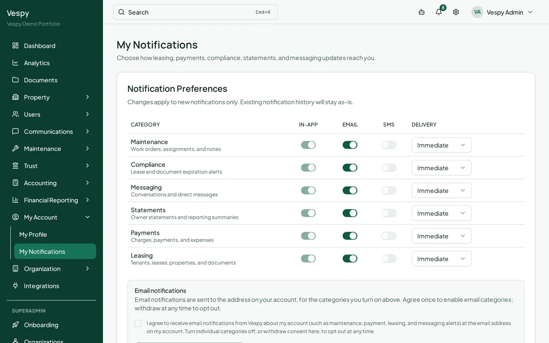This screenshot has height=343, width=549.
Task: Open Statements delivery dropdown
Action: [442, 213]
